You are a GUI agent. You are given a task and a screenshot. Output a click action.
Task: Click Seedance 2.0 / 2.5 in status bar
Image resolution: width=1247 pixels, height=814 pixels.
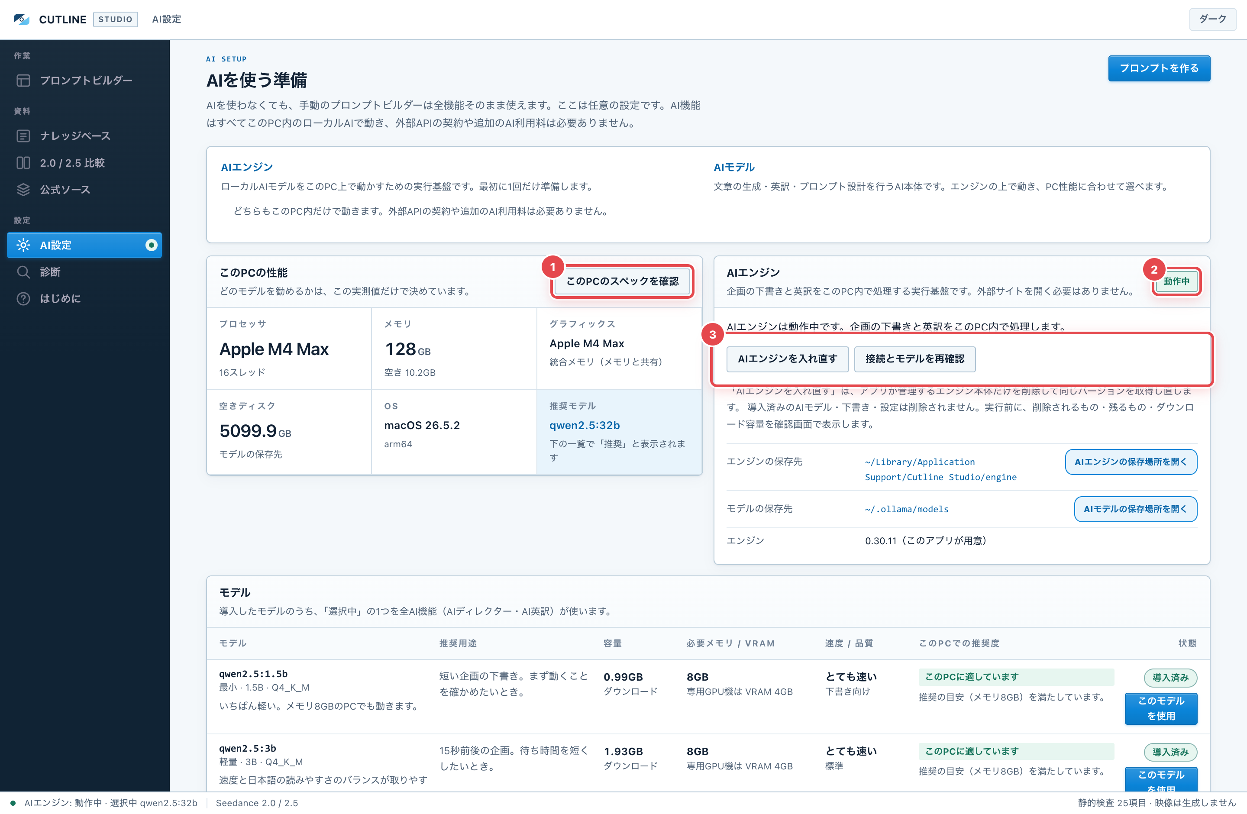[x=257, y=803]
